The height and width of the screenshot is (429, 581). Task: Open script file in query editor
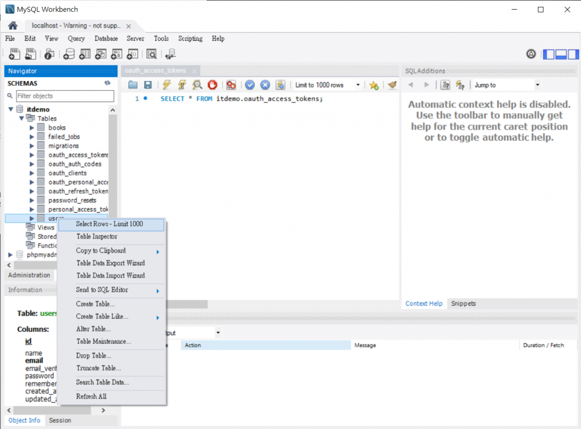(x=133, y=85)
